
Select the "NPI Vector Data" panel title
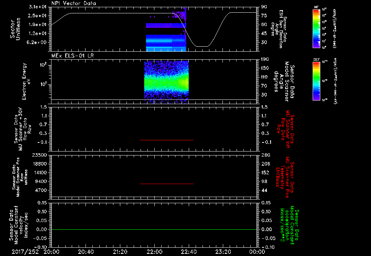pyautogui.click(x=74, y=3)
